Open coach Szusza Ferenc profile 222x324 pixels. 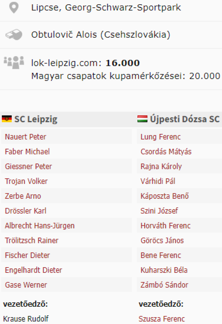tap(162, 319)
